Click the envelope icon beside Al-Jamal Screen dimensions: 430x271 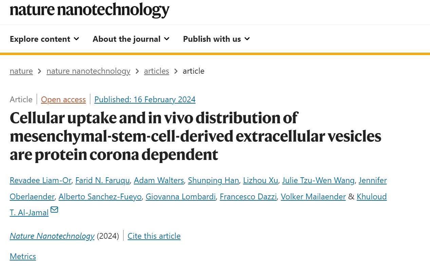[54, 210]
